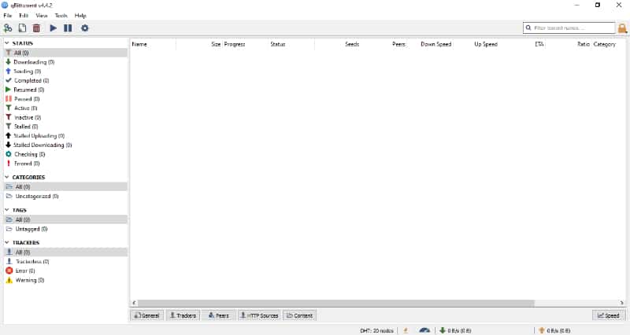This screenshot has width=630, height=335.
Task: Select Uncategorized (0) category
Action: pos(66,196)
